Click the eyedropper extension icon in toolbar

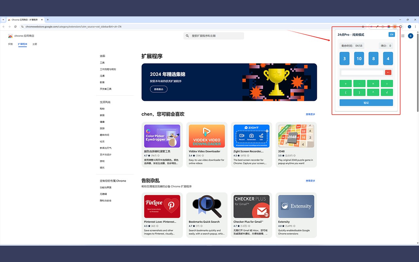[x=377, y=27]
